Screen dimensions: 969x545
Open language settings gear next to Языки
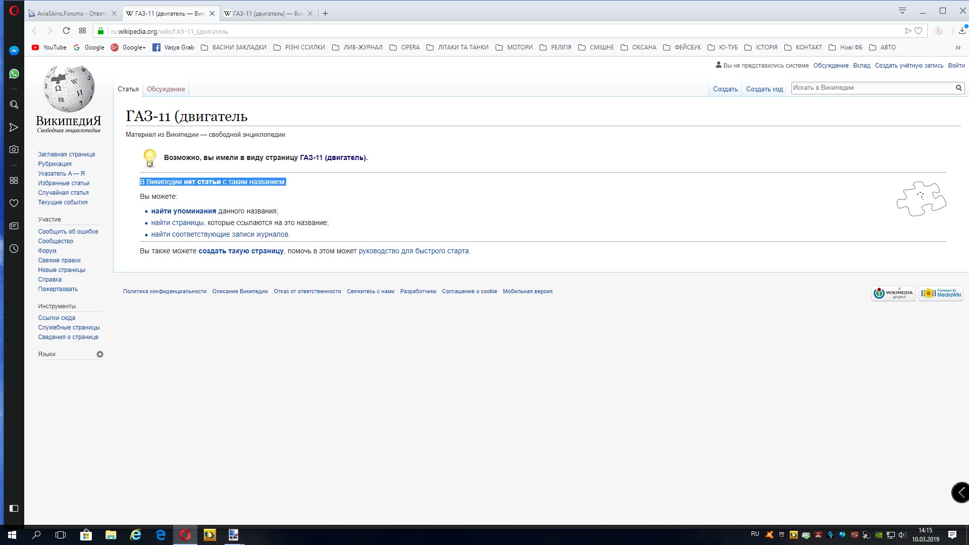100,354
